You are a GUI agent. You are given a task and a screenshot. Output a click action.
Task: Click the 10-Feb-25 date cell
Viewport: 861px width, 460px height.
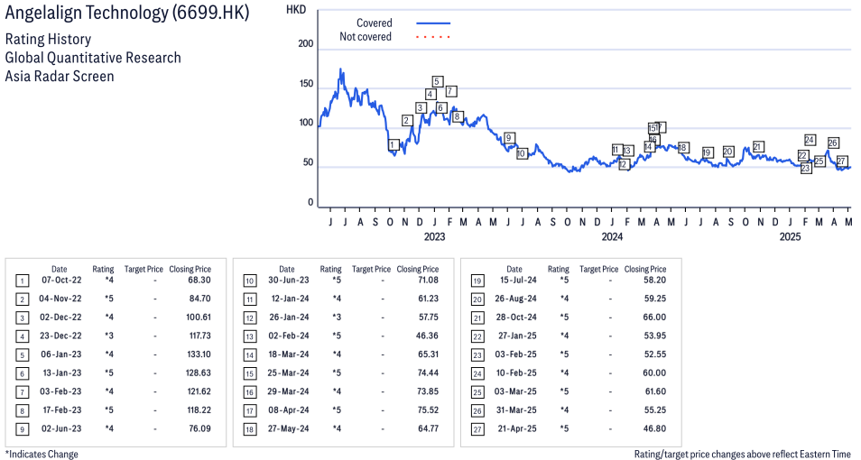pos(516,373)
